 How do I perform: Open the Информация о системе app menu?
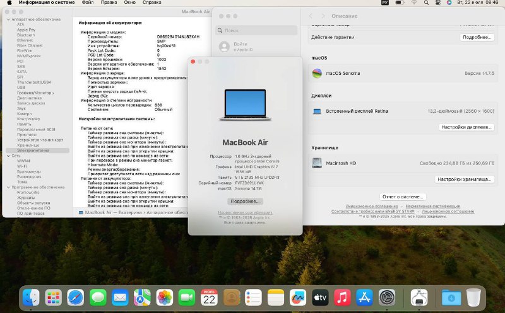pyautogui.click(x=47, y=3)
